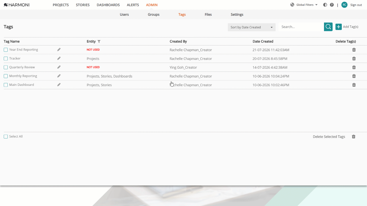Click the Delete Tag(s) column header
This screenshot has height=206, width=367.
tap(346, 41)
